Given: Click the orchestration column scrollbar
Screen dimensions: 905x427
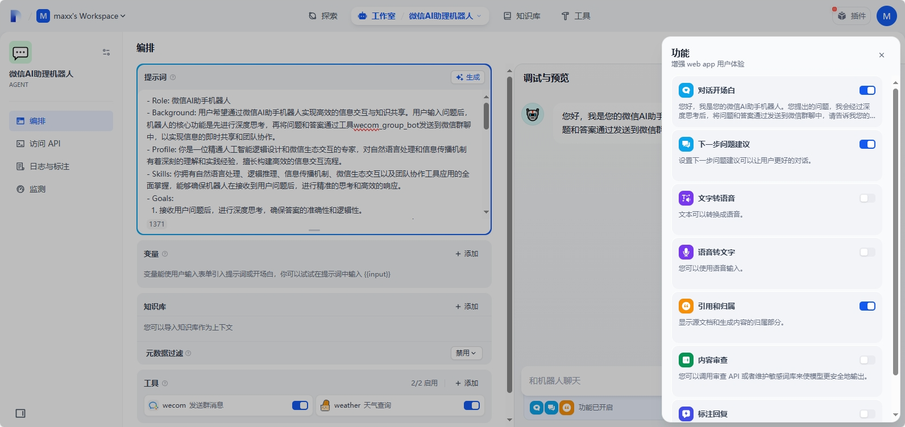Looking at the screenshot, I should tap(509, 235).
